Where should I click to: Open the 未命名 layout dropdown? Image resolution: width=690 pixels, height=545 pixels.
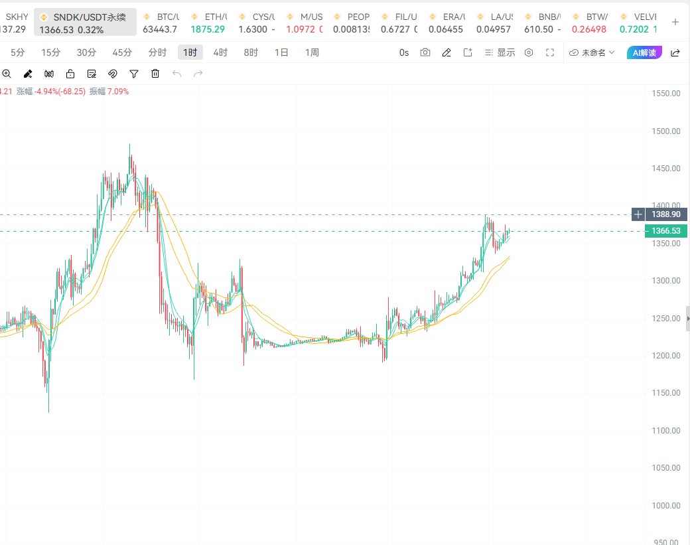pyautogui.click(x=592, y=52)
